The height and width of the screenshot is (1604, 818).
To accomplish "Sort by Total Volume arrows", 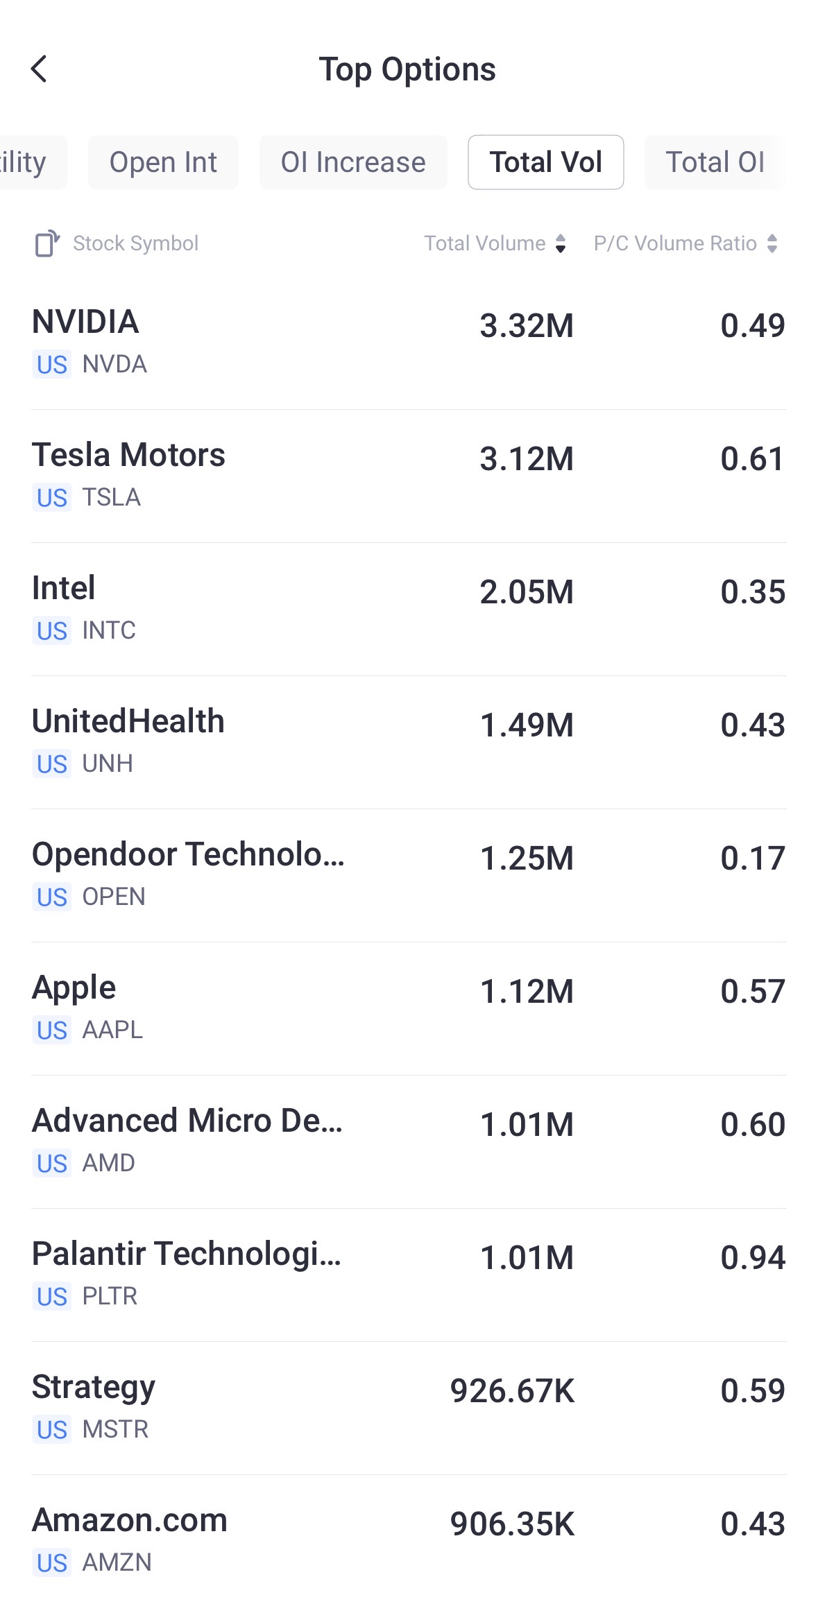I will (x=561, y=243).
